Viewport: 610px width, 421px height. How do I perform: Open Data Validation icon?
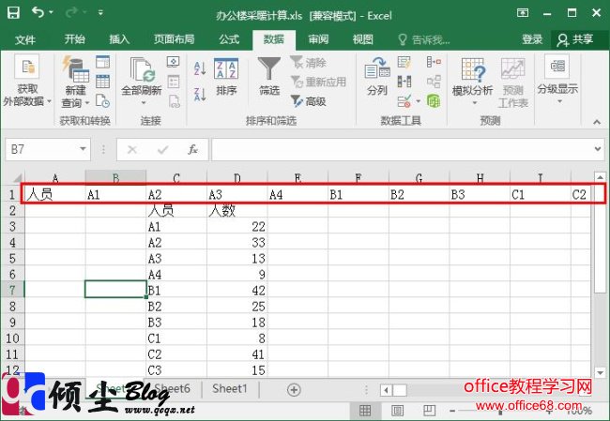(x=404, y=101)
